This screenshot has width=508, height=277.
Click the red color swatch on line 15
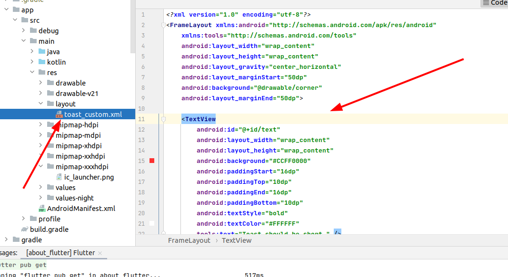click(x=151, y=161)
